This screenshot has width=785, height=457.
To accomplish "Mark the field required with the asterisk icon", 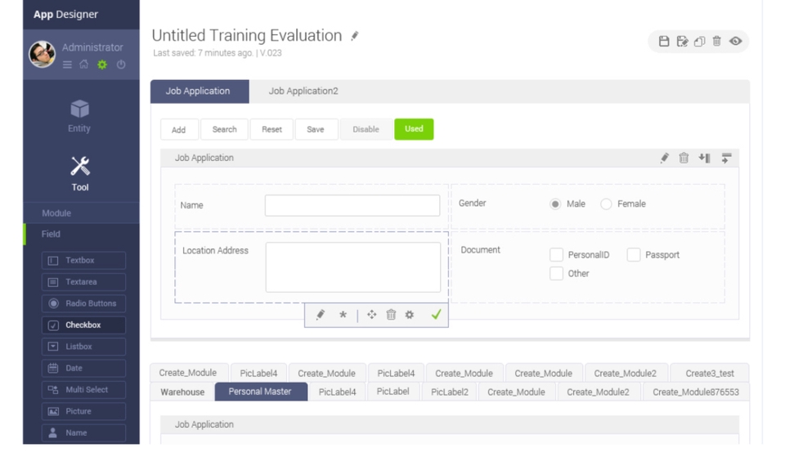I will point(343,315).
